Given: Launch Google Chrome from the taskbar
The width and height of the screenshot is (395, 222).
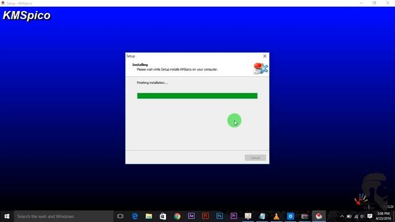Looking at the screenshot, I should (x=177, y=216).
